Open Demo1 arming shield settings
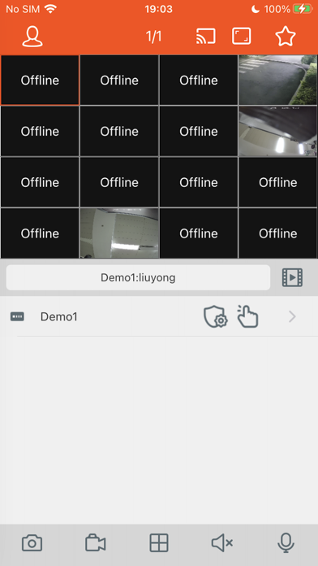 point(215,317)
